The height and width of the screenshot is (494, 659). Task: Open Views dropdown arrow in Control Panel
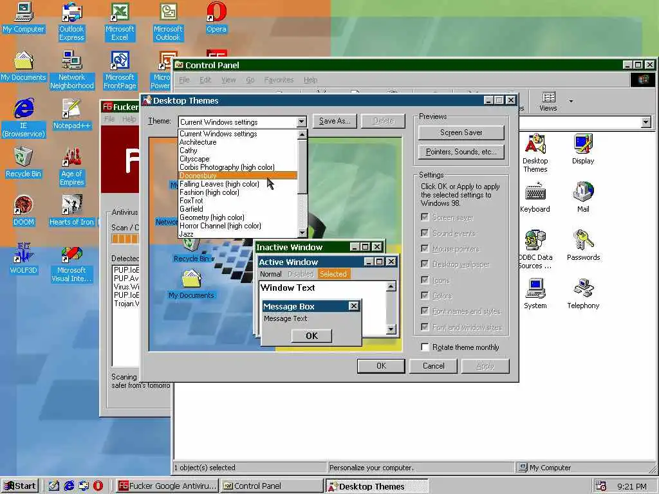pyautogui.click(x=571, y=101)
